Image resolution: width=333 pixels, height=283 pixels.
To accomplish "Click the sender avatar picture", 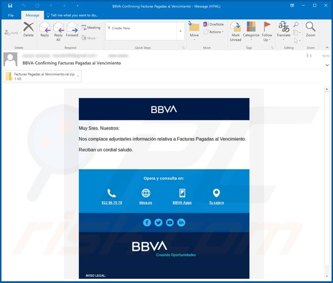I will coord(10,60).
